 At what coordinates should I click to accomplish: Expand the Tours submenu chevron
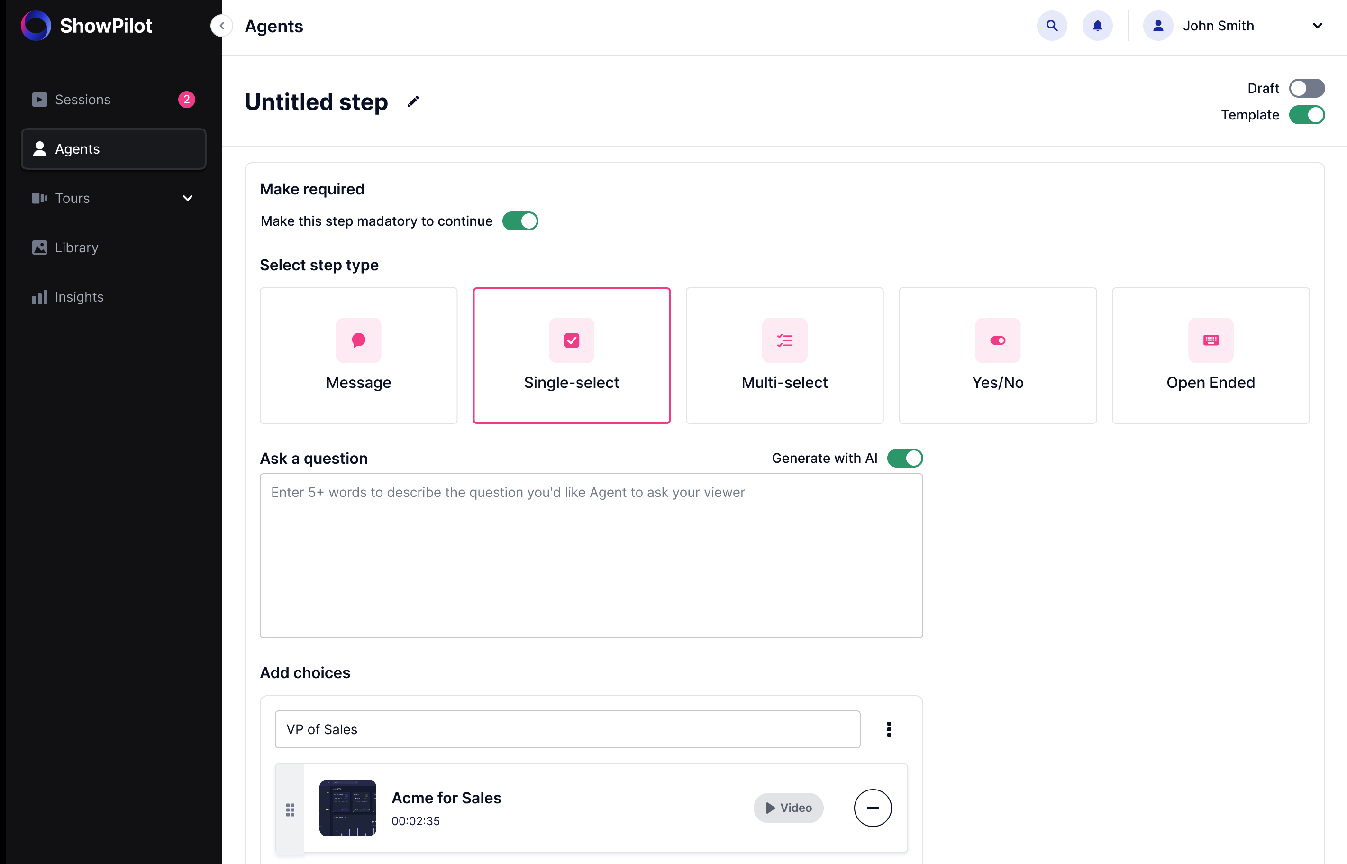click(188, 198)
